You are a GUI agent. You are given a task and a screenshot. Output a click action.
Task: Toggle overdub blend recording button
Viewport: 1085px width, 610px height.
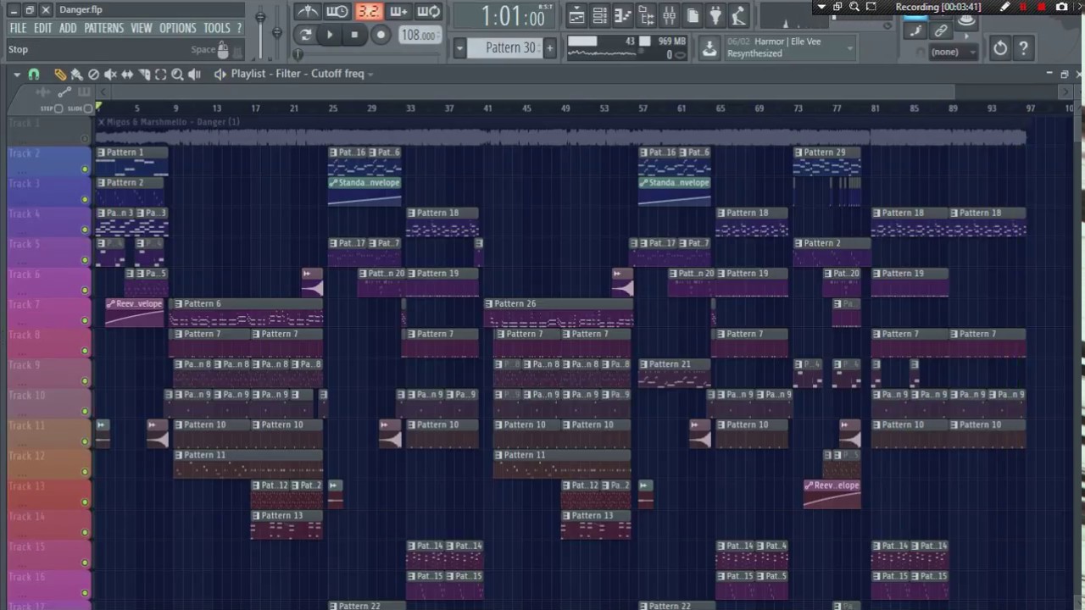398,12
